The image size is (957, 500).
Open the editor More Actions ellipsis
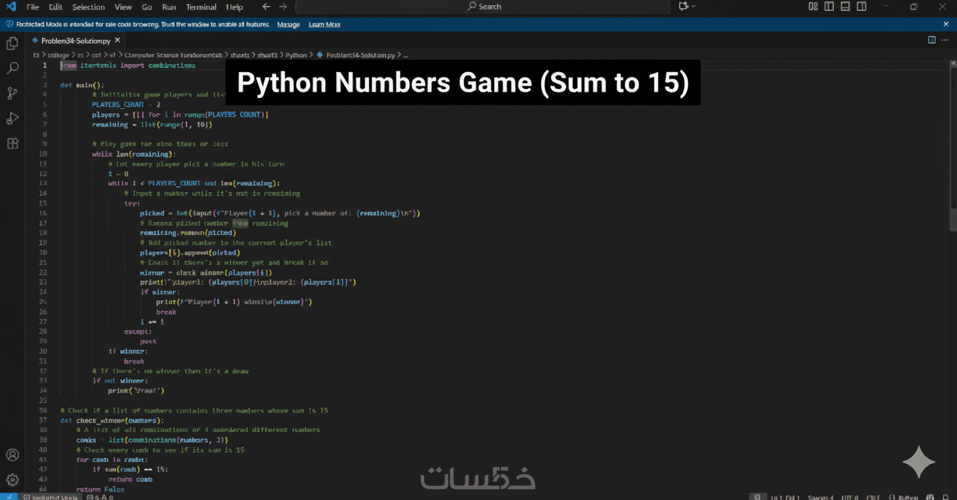point(946,40)
